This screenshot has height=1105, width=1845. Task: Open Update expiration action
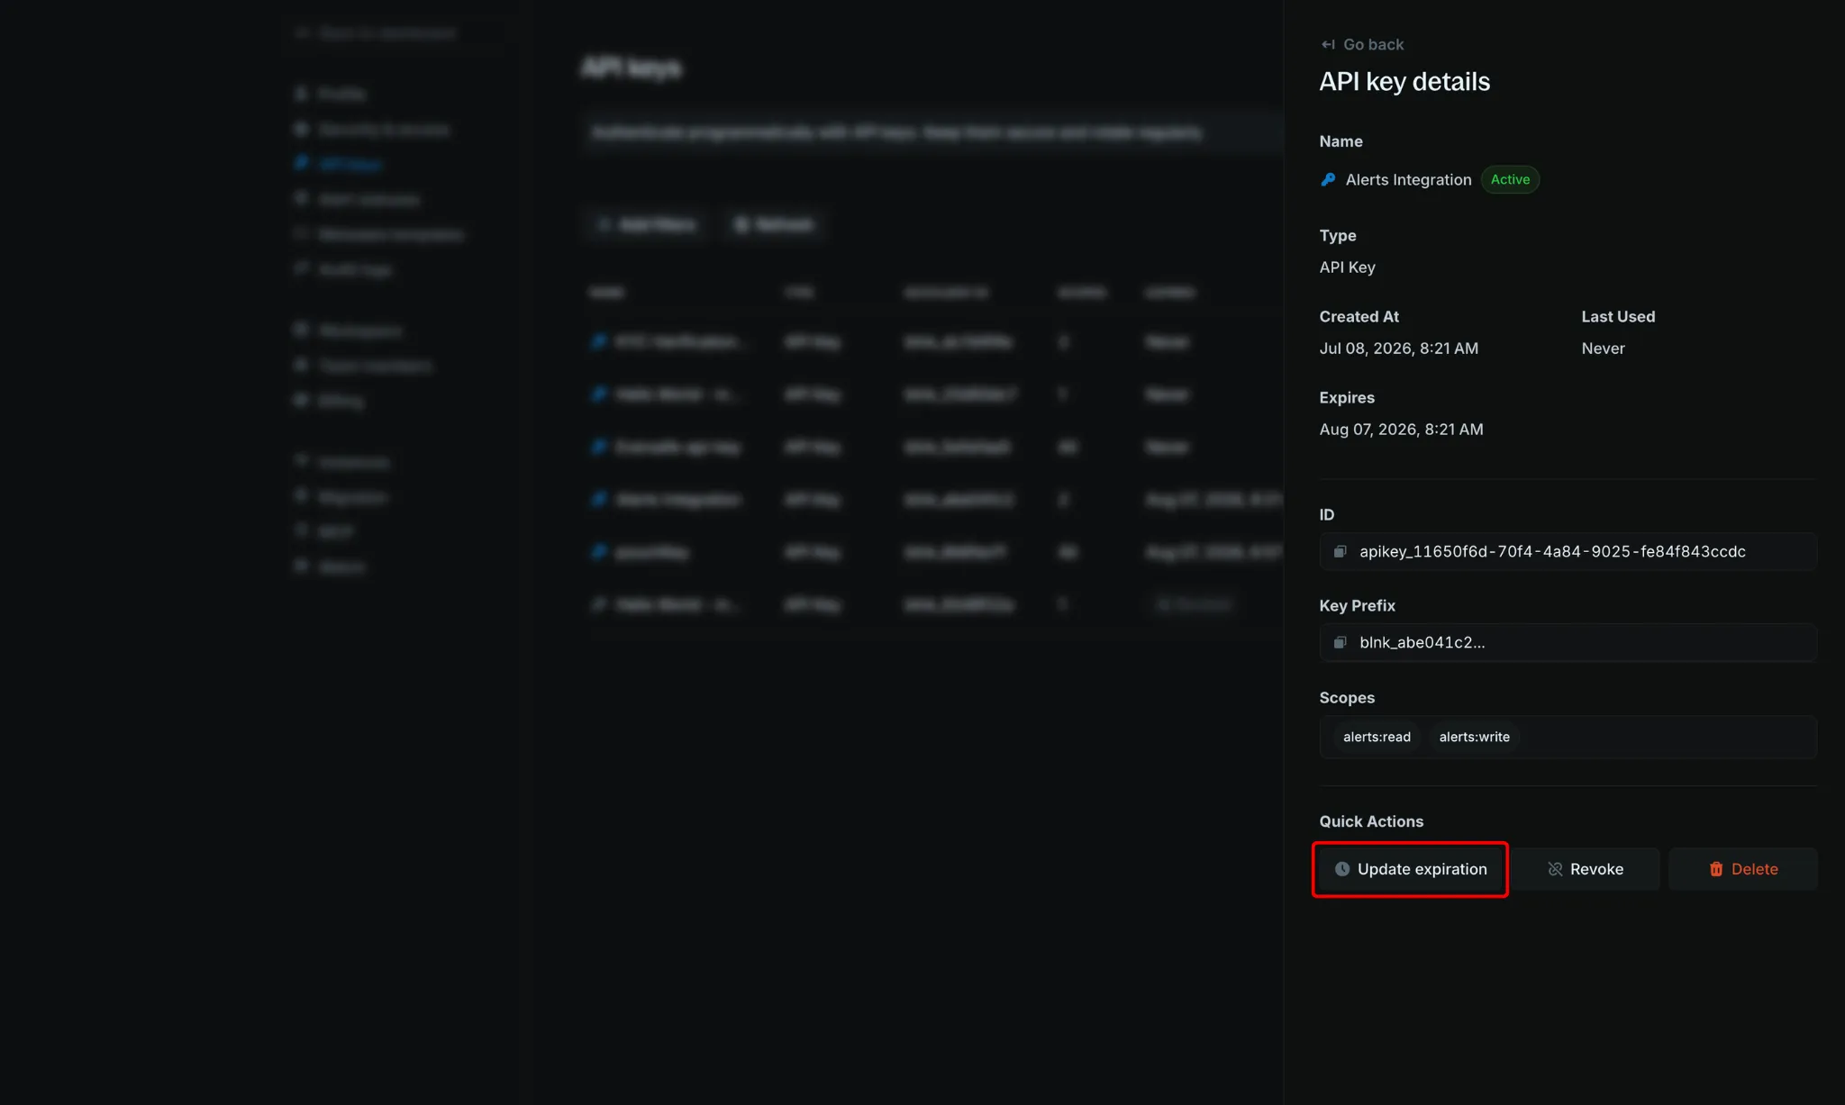pyautogui.click(x=1411, y=869)
